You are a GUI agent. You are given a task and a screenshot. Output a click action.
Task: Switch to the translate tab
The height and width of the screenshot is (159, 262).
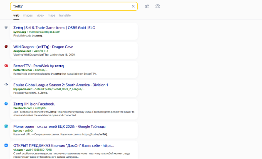pos(65,15)
